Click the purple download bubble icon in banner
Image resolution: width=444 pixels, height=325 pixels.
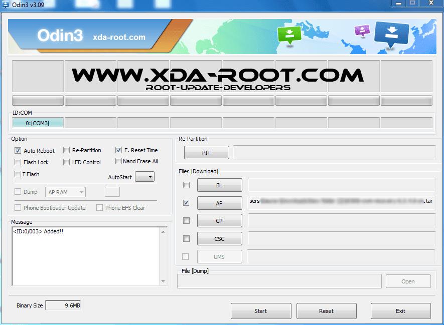[x=362, y=31]
